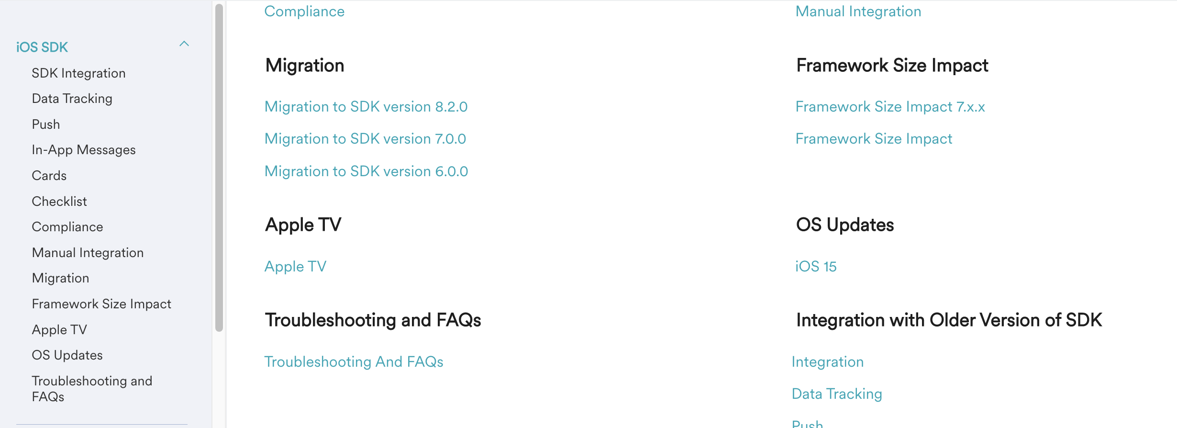The width and height of the screenshot is (1177, 428).
Task: Click the Manual Integration link at top
Action: click(x=858, y=11)
